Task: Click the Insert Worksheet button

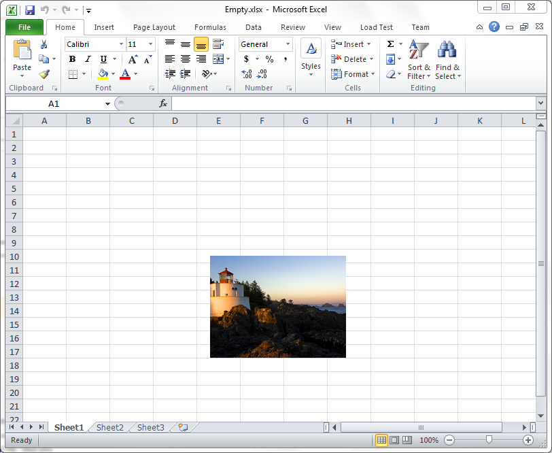Action: [x=182, y=427]
